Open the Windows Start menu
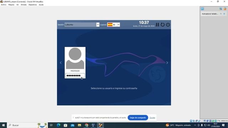The height and width of the screenshot is (128, 228). pyautogui.click(x=3, y=125)
